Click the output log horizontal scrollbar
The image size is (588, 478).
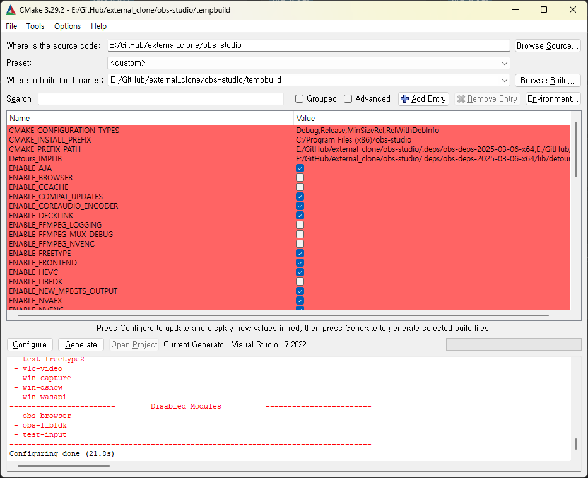pos(64,466)
